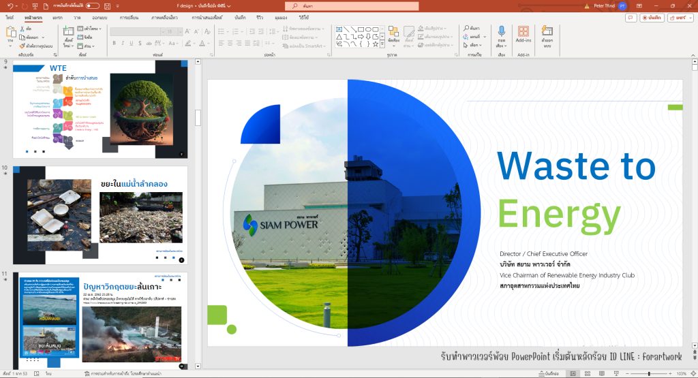Click the Dictate microphone icon

point(502,31)
